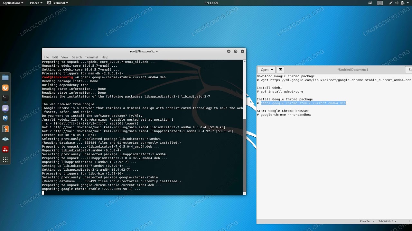Click terminal title root@linuxconfig: ~
Image resolution: width=412 pixels, height=231 pixels.
144,51
